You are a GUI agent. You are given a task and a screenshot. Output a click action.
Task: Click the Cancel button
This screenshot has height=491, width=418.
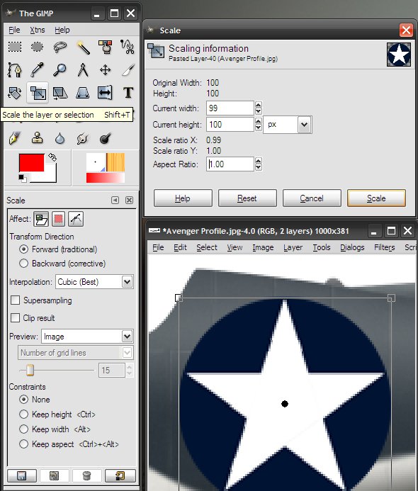[x=312, y=198]
